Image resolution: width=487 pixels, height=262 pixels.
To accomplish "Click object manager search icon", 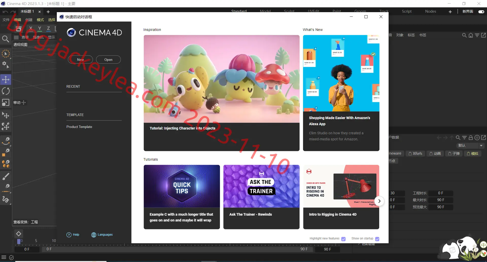I will pyautogui.click(x=464, y=35).
